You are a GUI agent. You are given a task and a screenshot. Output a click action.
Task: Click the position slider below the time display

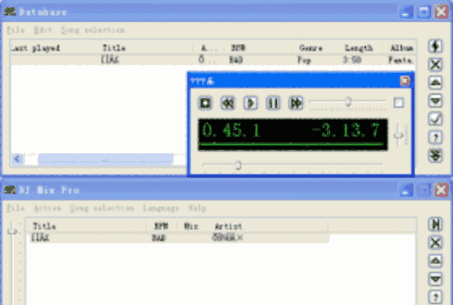(292, 165)
